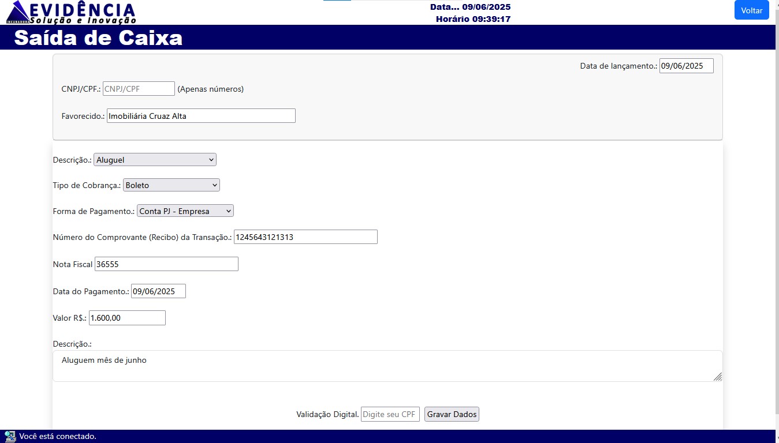This screenshot has height=443, width=779.
Task: Click the Favorecido text field
Action: [x=201, y=116]
